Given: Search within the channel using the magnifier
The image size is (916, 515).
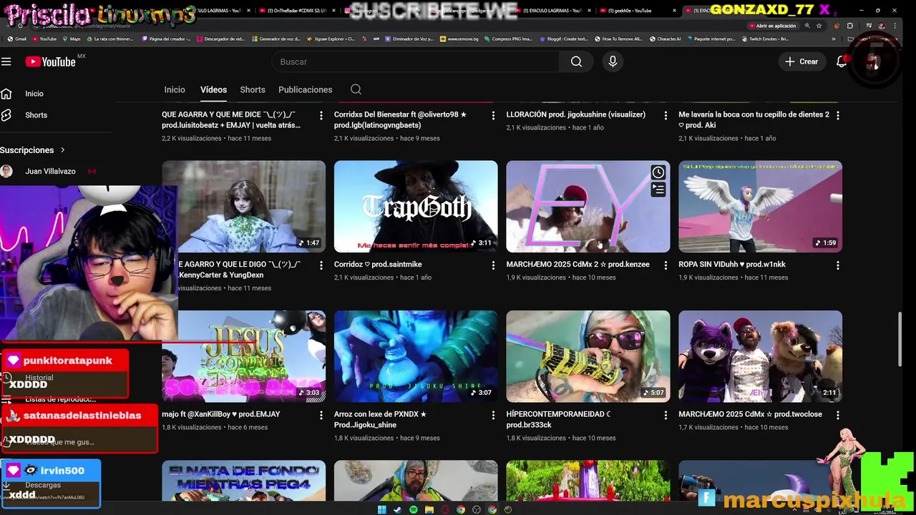Looking at the screenshot, I should pyautogui.click(x=356, y=89).
